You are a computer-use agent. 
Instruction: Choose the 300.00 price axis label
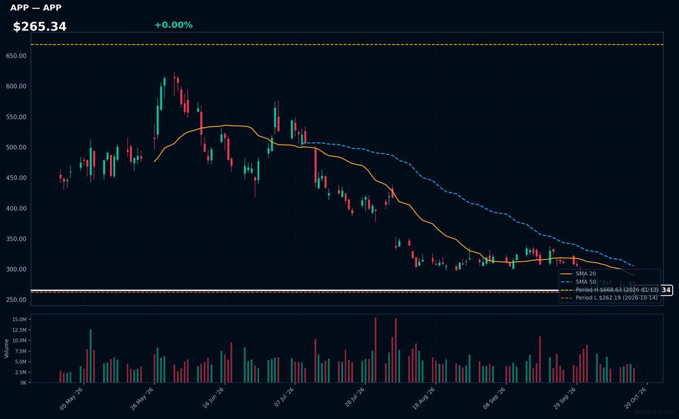pyautogui.click(x=16, y=269)
